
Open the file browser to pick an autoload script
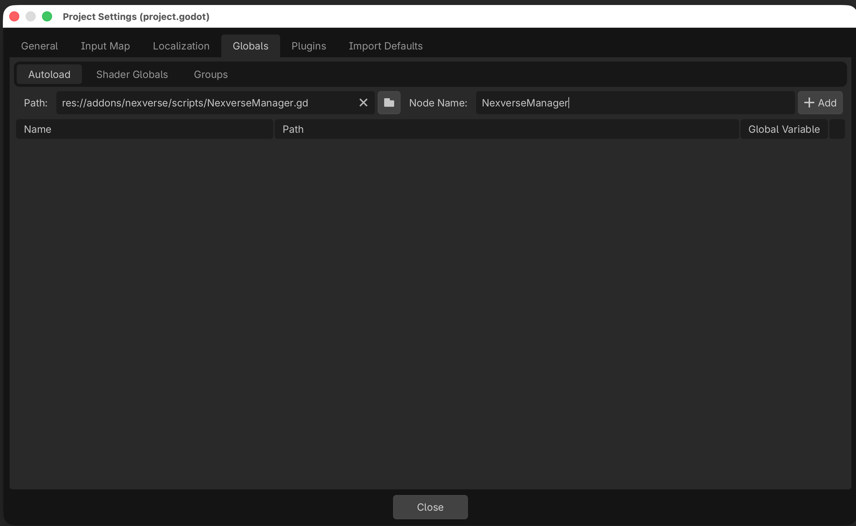(389, 102)
